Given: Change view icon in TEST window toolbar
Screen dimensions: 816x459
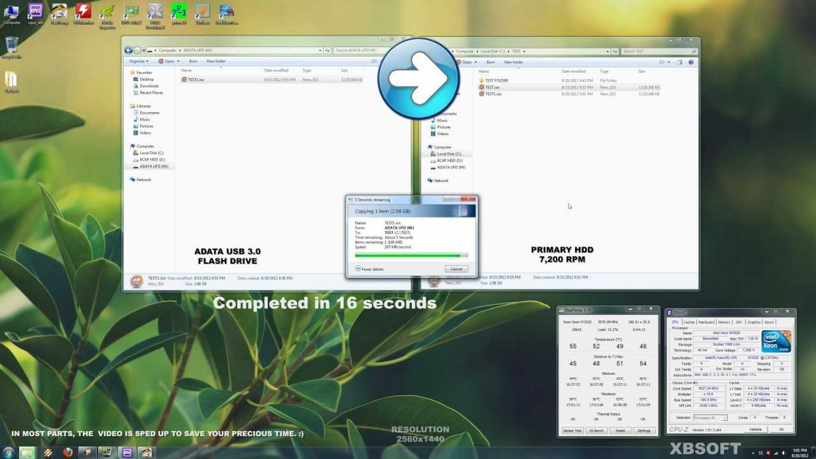Looking at the screenshot, I should tap(662, 62).
